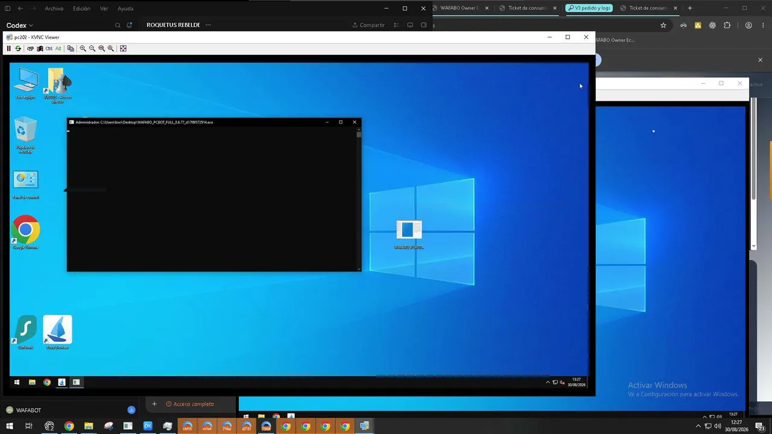Select Google Chrome shortcut on remote desktop

coord(25,232)
